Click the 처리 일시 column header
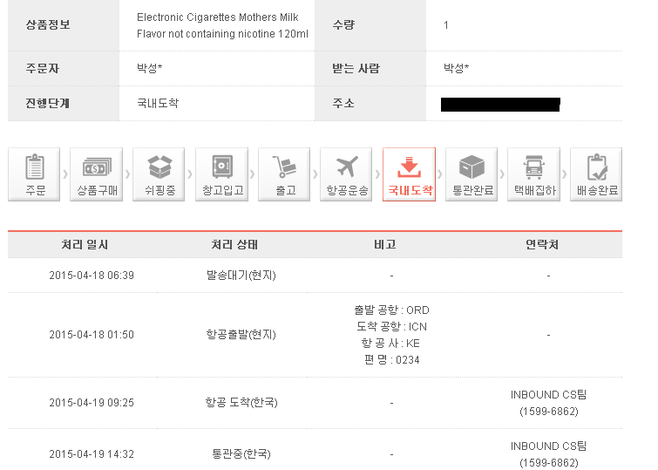This screenshot has width=658, height=470. pyautogui.click(x=85, y=244)
